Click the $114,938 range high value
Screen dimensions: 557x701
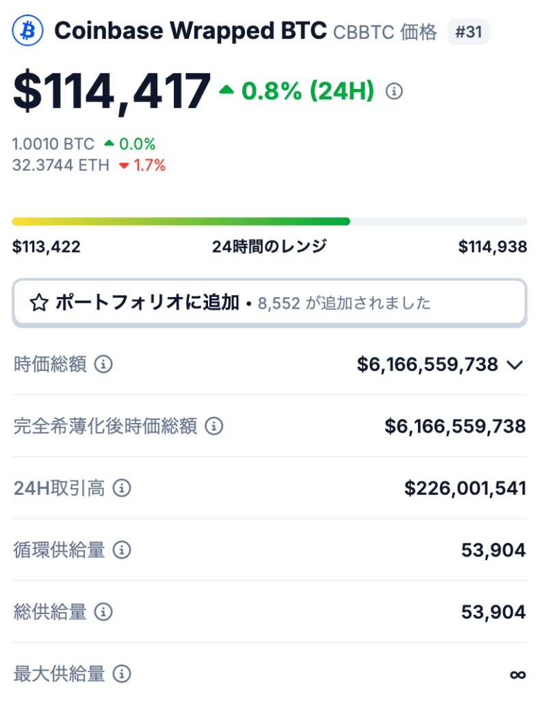493,246
